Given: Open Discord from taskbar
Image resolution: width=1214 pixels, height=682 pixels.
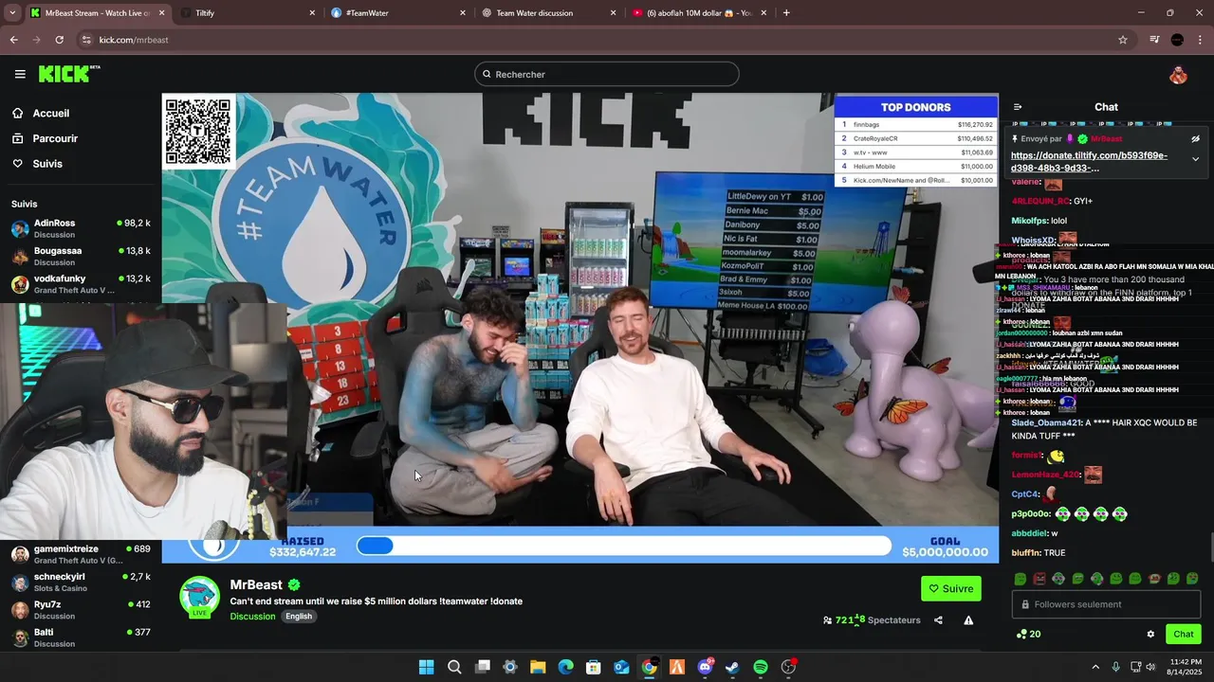Looking at the screenshot, I should (705, 667).
